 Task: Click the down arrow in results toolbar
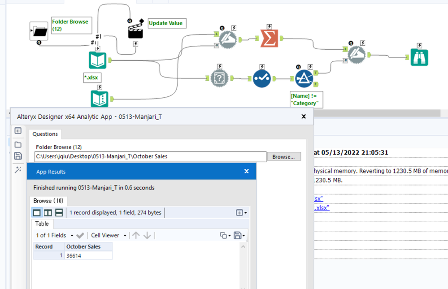click(x=147, y=235)
